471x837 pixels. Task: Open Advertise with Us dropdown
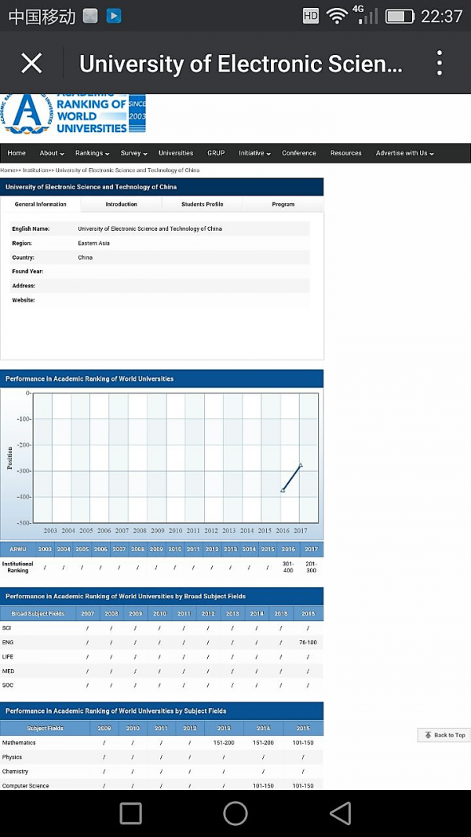(404, 153)
